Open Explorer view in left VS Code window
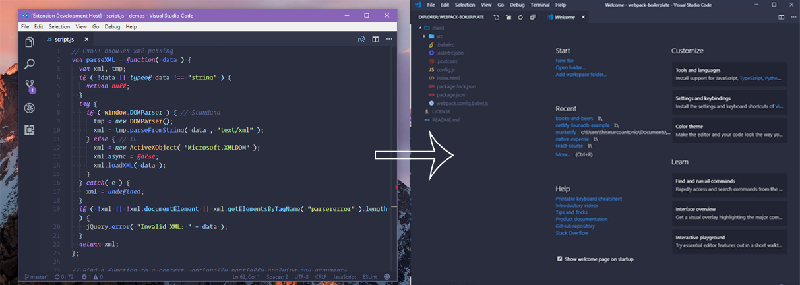Screen dimensions: 800x285 29,42
